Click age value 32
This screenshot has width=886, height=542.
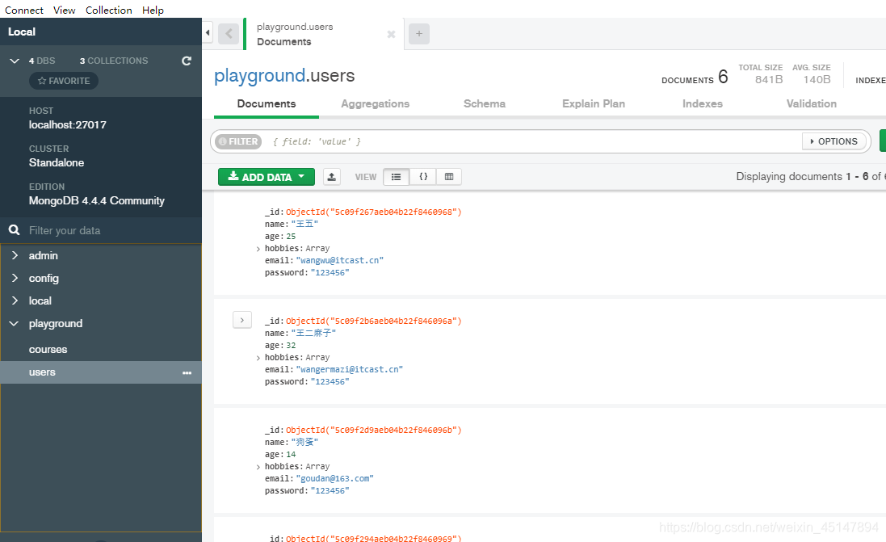tap(291, 346)
